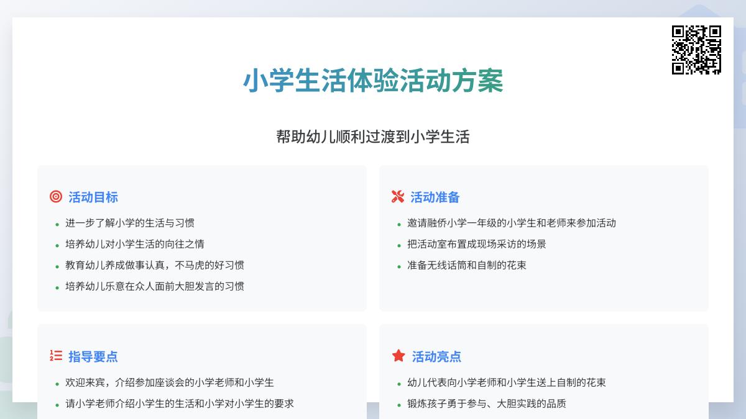The image size is (746, 419).
Task: Click the line 邀请融侨小学一年级的小学生和老师来参加活动
Action: [512, 223]
